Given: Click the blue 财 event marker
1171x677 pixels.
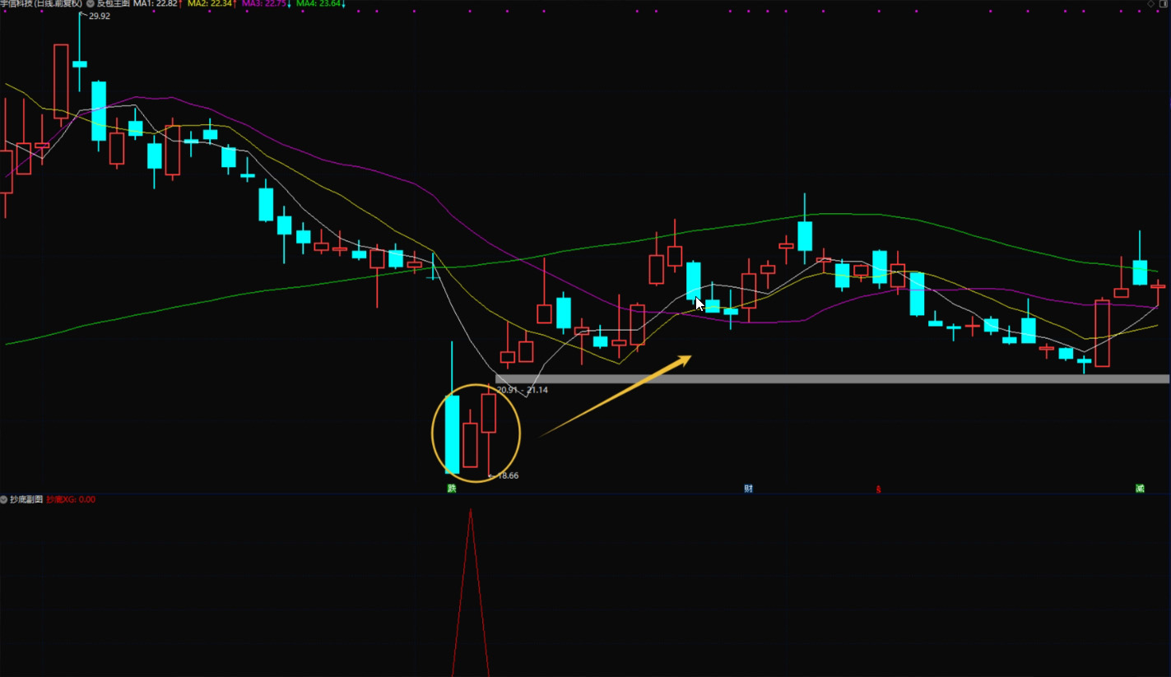Looking at the screenshot, I should click(748, 489).
